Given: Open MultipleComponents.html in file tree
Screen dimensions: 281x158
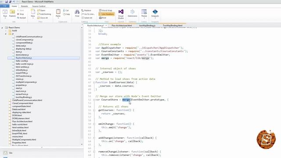Looking at the screenshot, I should (x=24, y=140).
